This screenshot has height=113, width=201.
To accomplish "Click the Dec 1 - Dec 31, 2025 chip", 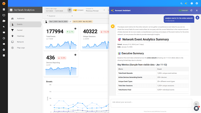I will pyautogui.click(x=58, y=22).
